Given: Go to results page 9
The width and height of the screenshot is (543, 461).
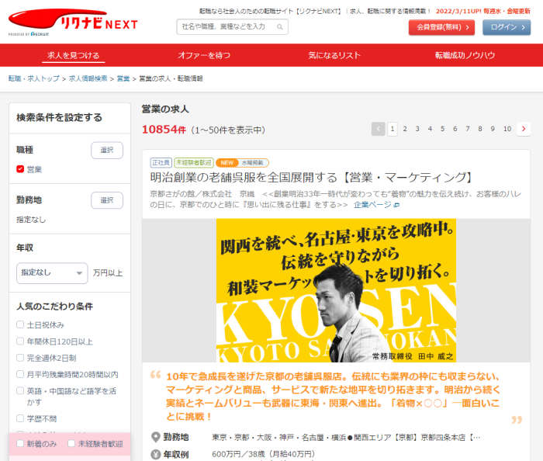Looking at the screenshot, I should pos(493,129).
